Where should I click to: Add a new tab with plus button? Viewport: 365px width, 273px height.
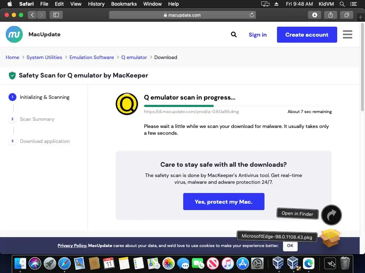(x=360, y=17)
